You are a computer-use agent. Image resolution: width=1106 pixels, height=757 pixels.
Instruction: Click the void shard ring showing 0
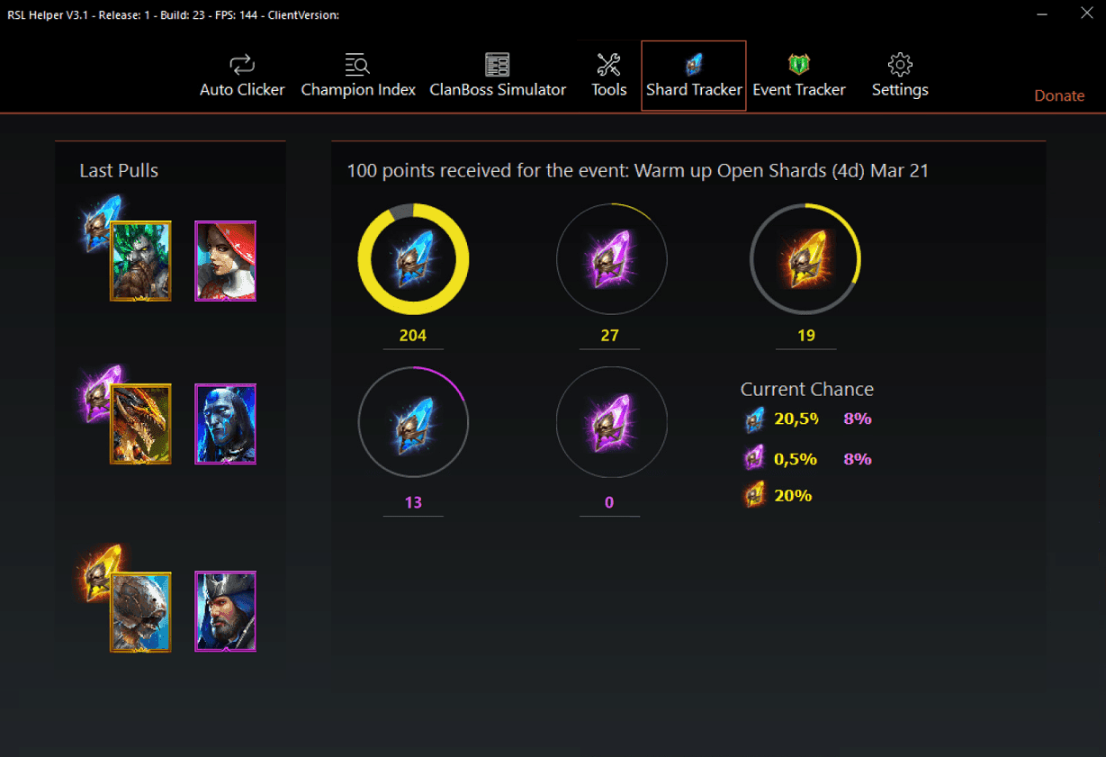[x=611, y=421]
